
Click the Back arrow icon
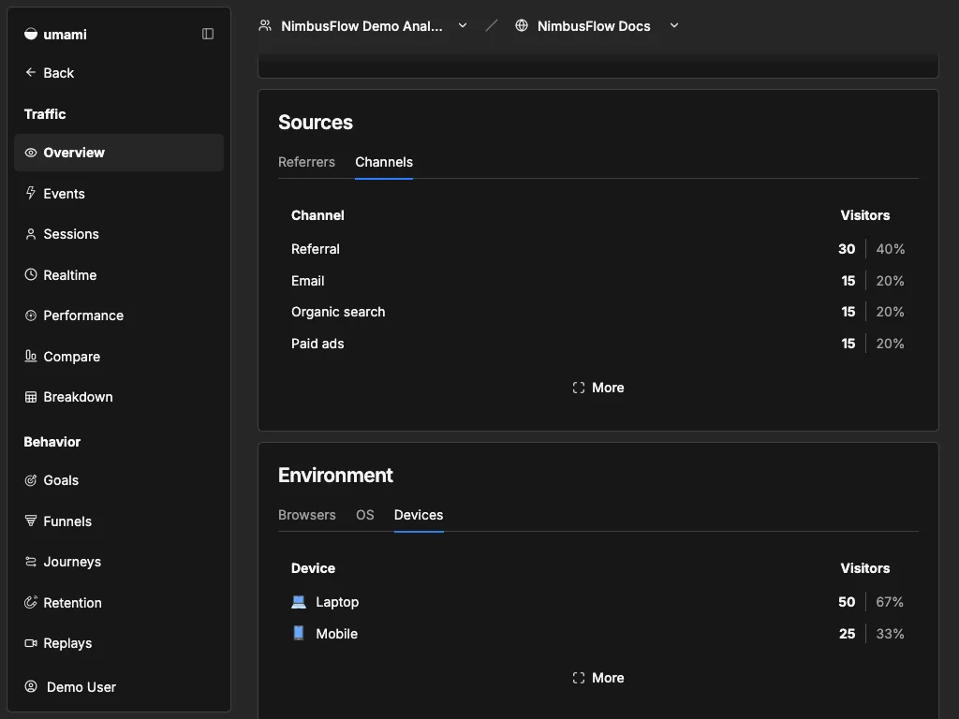[31, 72]
